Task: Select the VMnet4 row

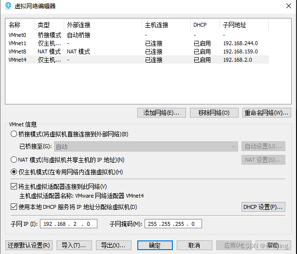Action: point(138,60)
